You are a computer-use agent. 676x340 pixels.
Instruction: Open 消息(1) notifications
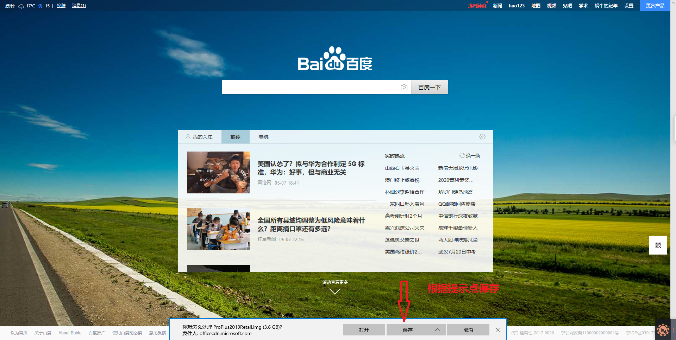79,6
